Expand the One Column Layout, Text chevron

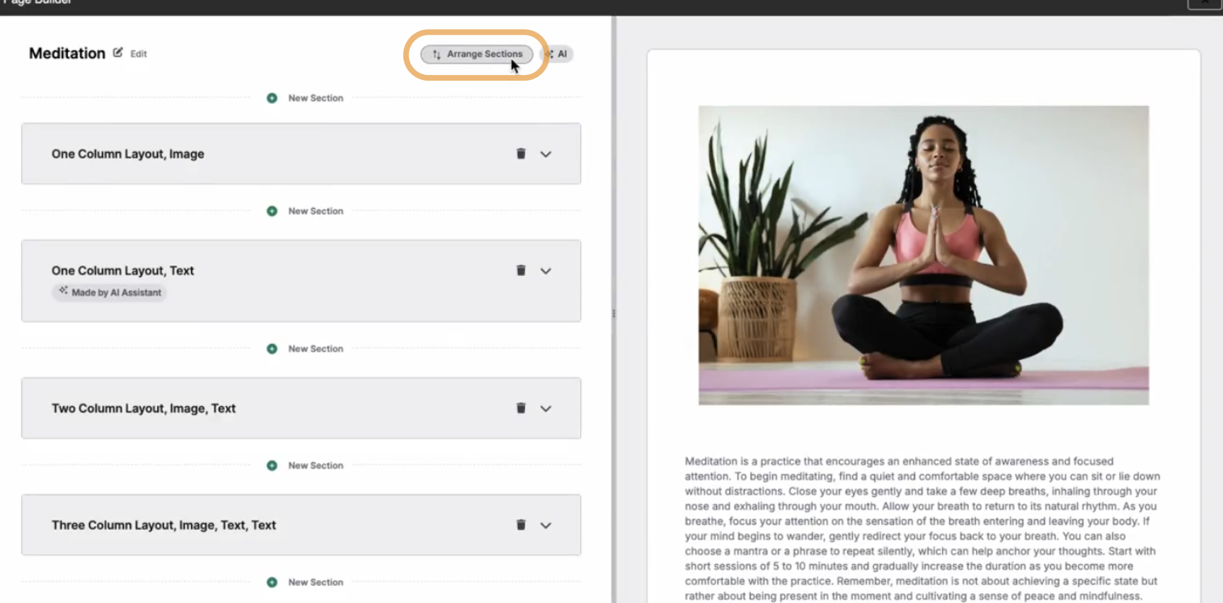(546, 270)
